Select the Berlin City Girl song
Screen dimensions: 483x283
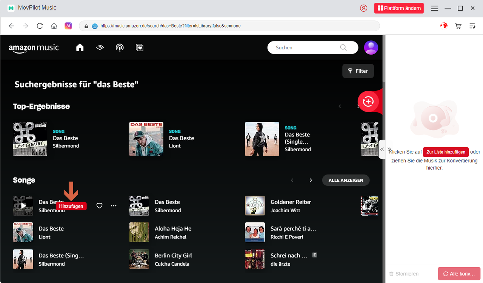(x=174, y=255)
